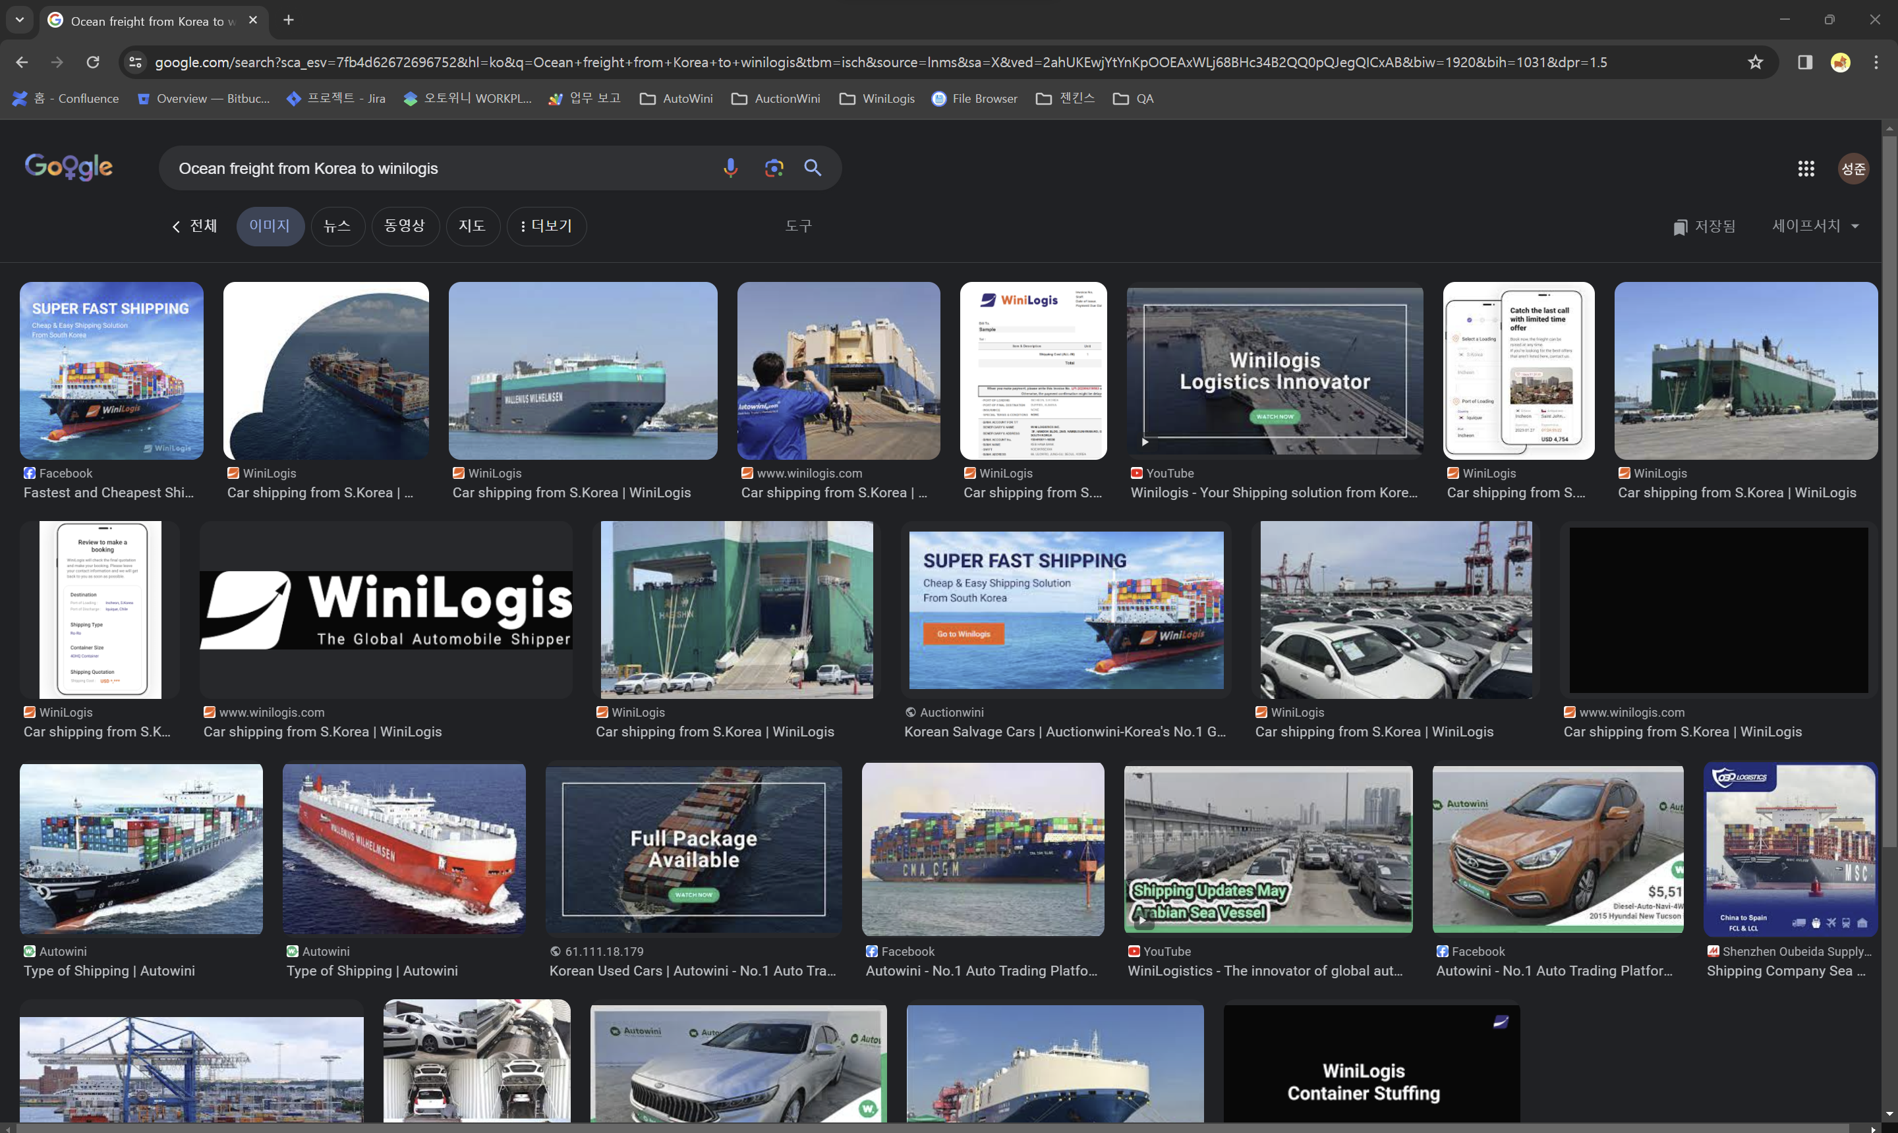This screenshot has width=1898, height=1133.
Task: Open the Google apps grid
Action: [1806, 169]
